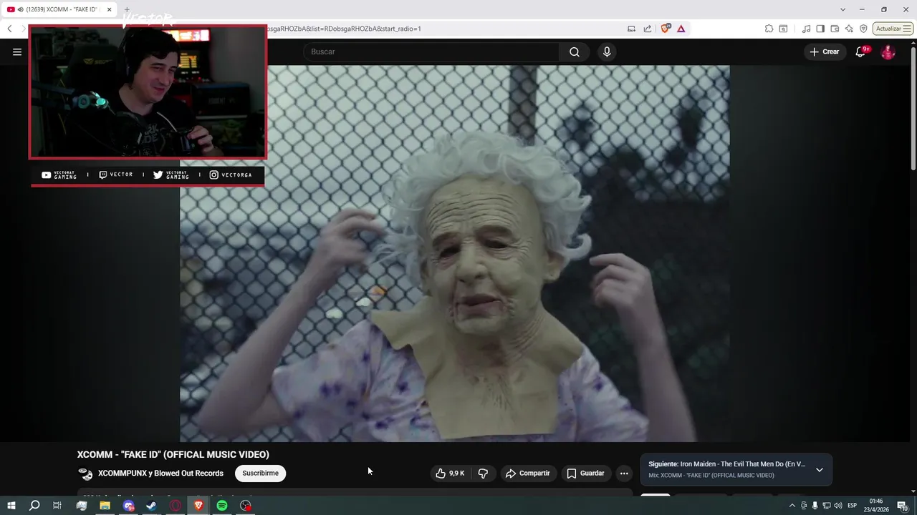
Task: Open Discord taskbar icon with 9+ badge
Action: click(x=128, y=506)
